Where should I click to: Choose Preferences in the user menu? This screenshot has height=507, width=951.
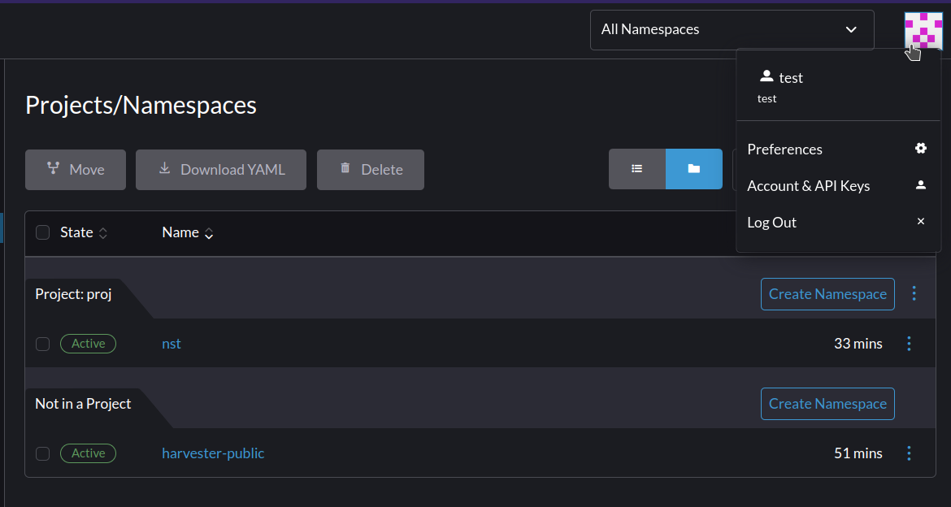(784, 149)
